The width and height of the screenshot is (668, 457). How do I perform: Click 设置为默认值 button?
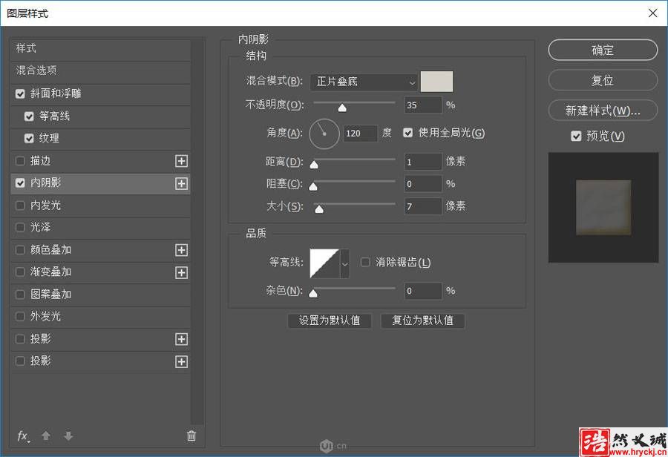pyautogui.click(x=330, y=320)
